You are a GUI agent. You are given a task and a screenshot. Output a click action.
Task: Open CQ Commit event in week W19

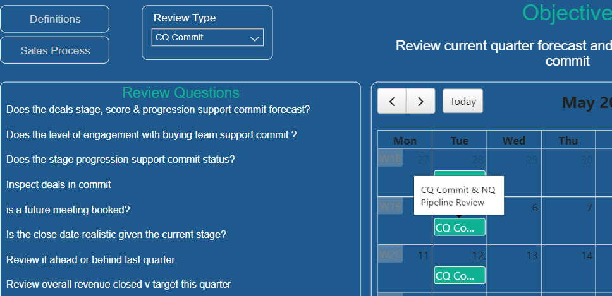pos(460,227)
